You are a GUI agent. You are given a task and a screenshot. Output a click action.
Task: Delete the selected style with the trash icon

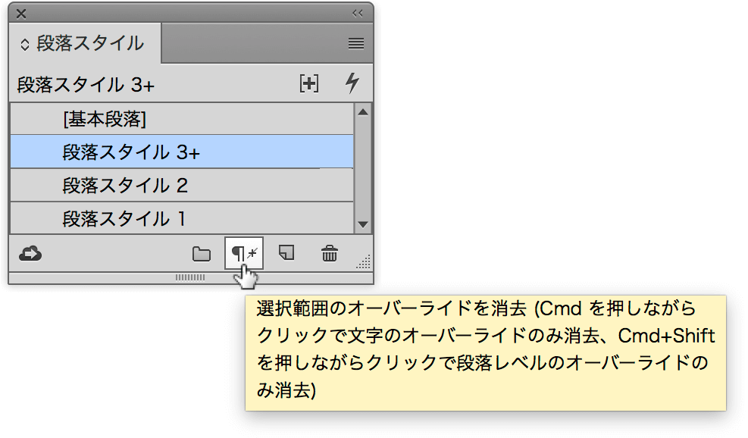(x=329, y=253)
